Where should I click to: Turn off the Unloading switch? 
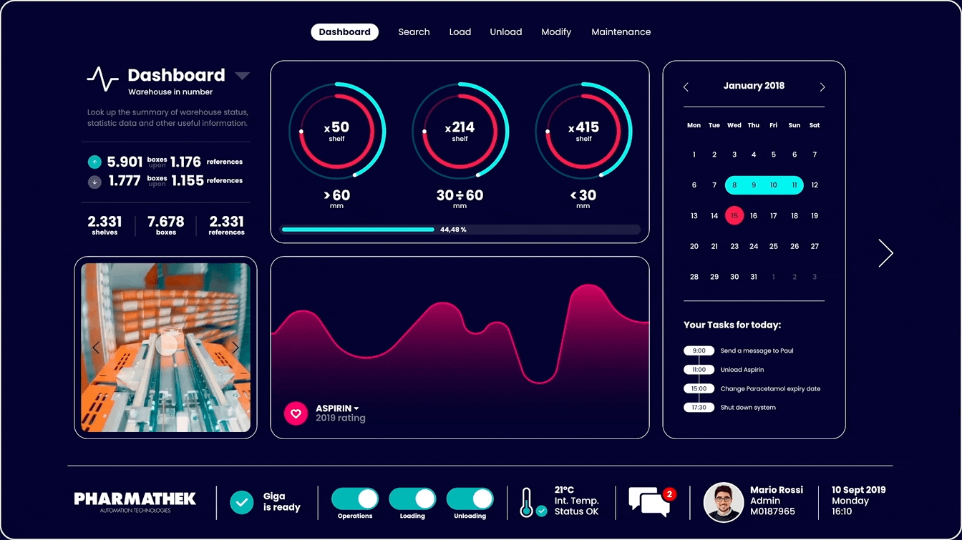(x=470, y=499)
